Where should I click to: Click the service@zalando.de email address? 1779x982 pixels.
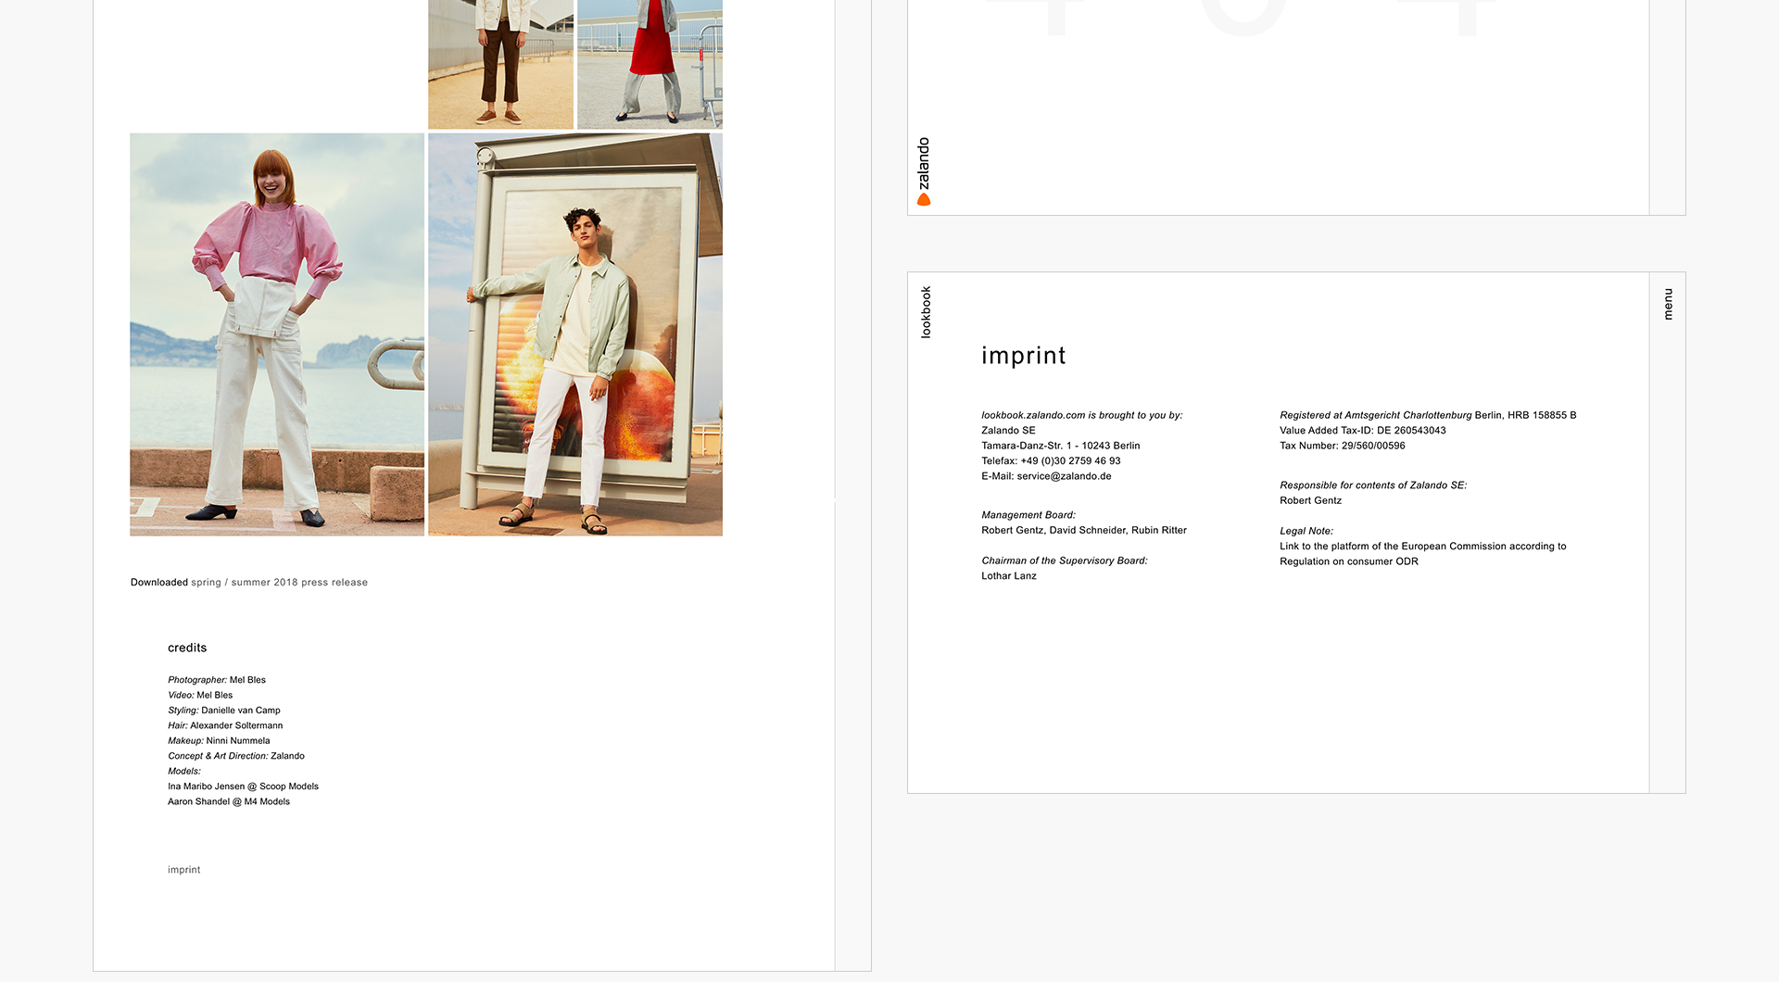click(1064, 476)
